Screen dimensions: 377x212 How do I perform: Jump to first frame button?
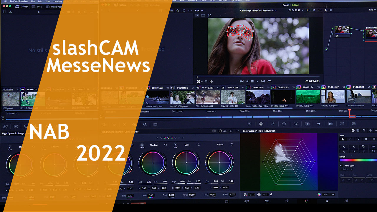pos(242,81)
